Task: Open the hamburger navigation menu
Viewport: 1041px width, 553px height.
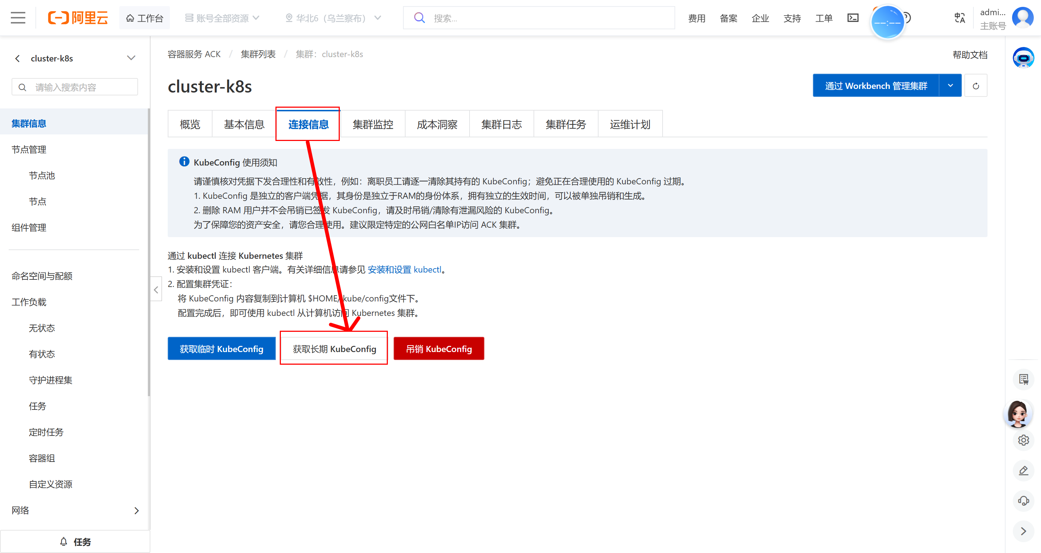Action: [18, 18]
